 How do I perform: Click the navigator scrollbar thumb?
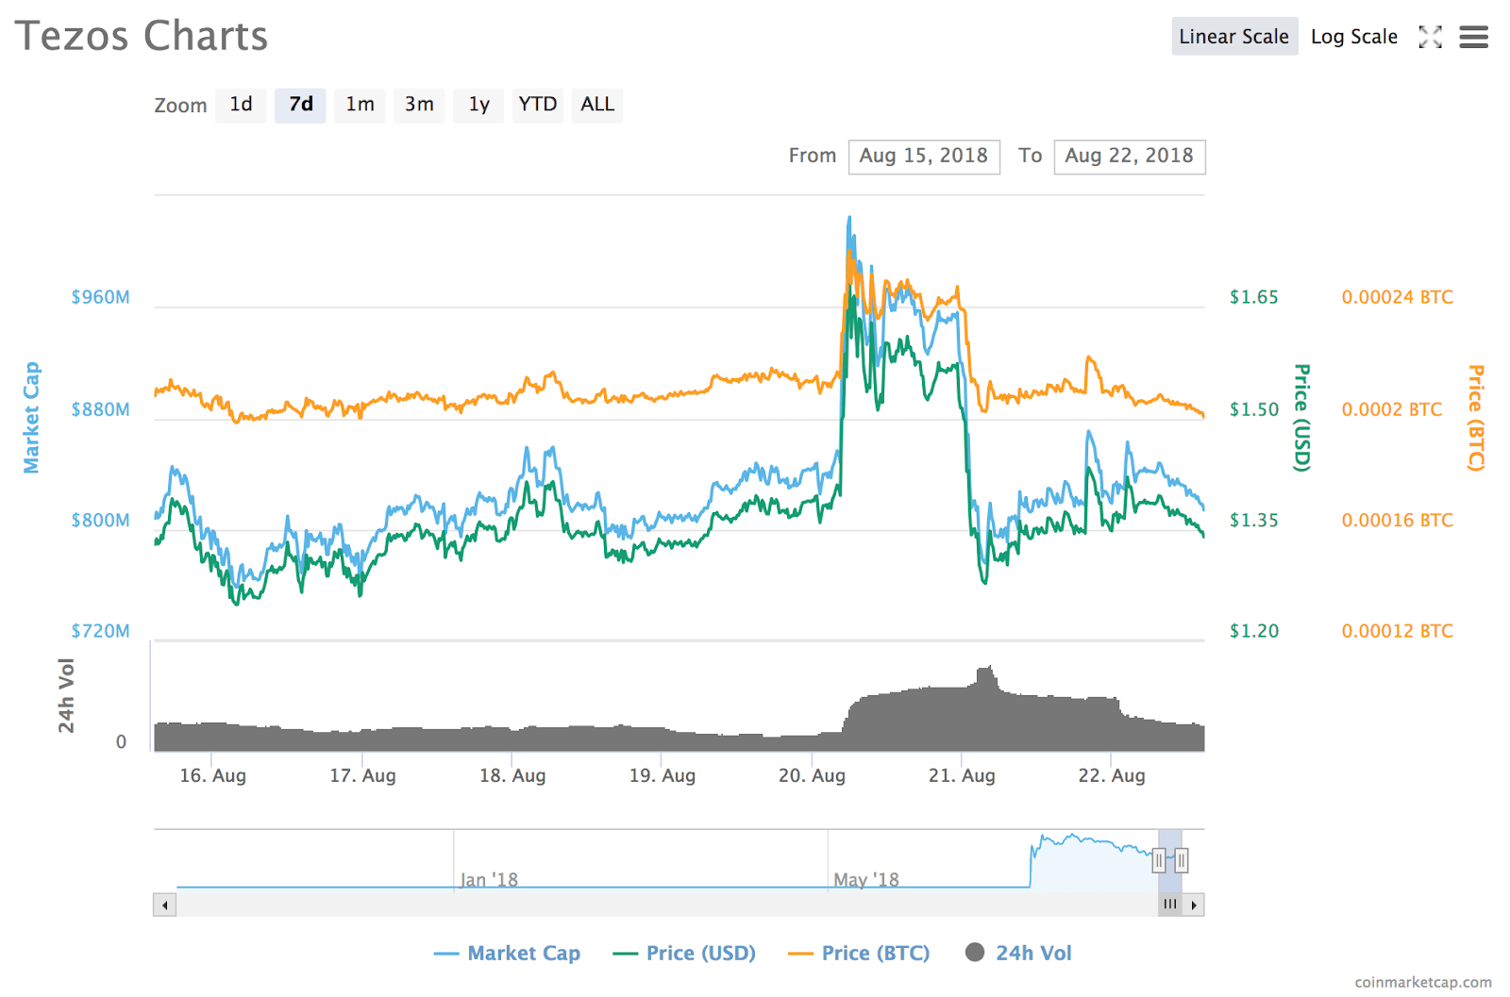tap(1170, 904)
